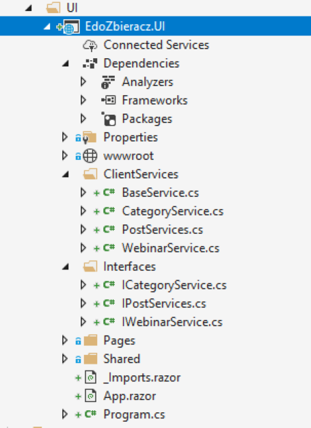This screenshot has width=311, height=428.
Task: Click the wwwroot globe icon
Action: click(x=90, y=156)
